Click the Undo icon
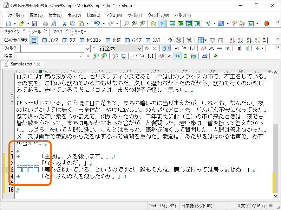 point(97,23)
